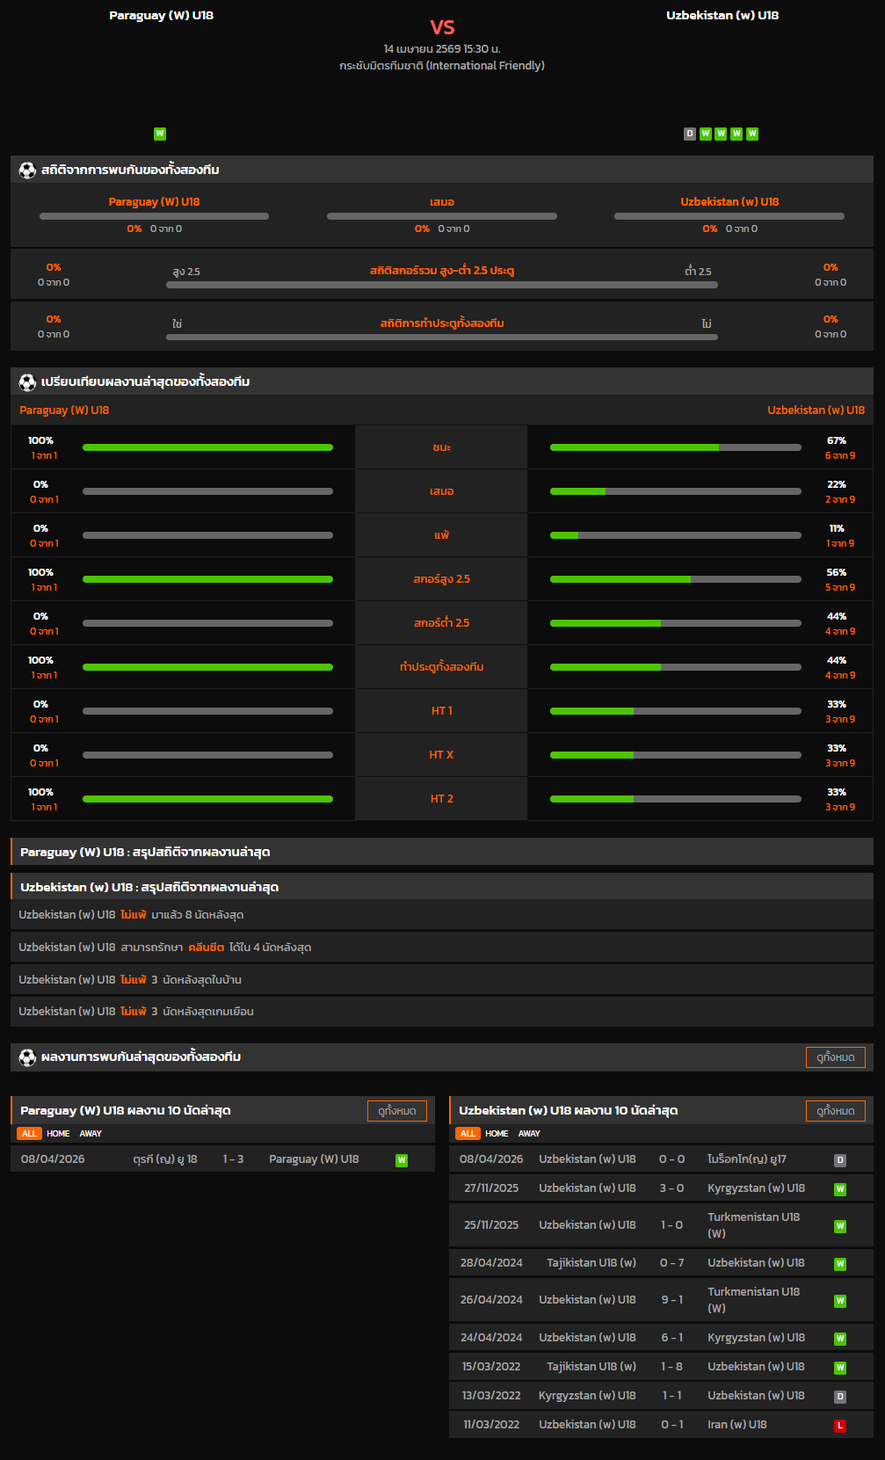Click soccer ball icon beside latest meetings header
885x1460 pixels.
pos(27,1057)
